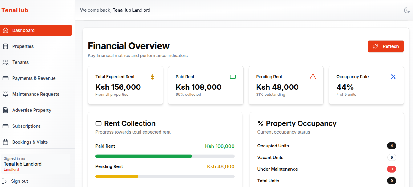Click the dollar icon on Total Expected Rent
The image size is (413, 187).
[x=152, y=76]
